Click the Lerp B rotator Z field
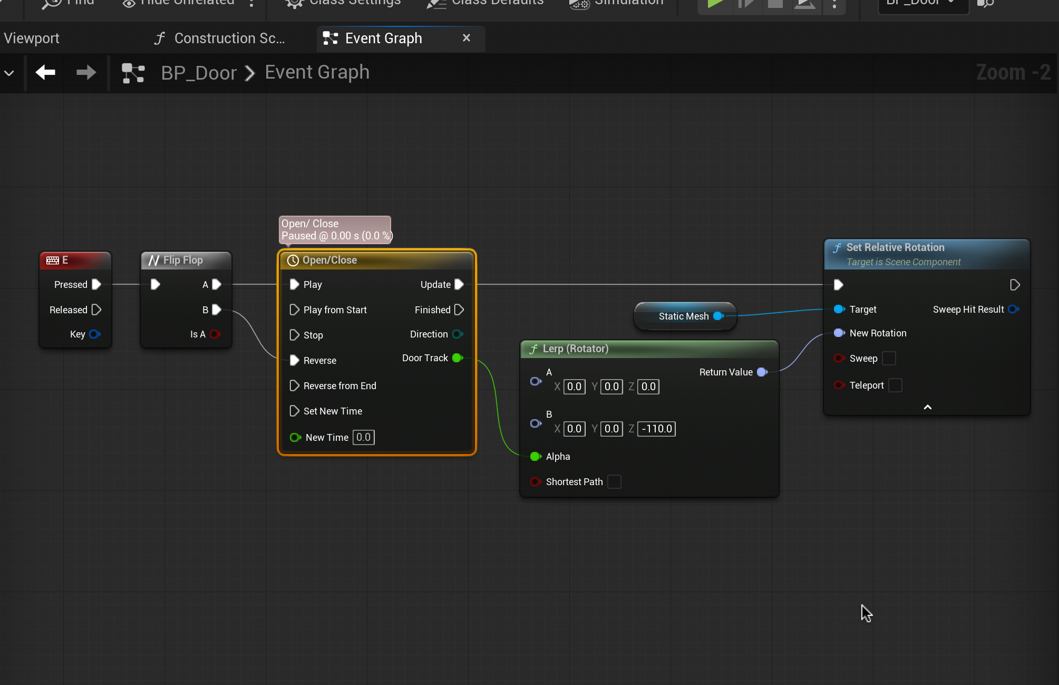Image resolution: width=1059 pixels, height=685 pixels. click(x=656, y=429)
